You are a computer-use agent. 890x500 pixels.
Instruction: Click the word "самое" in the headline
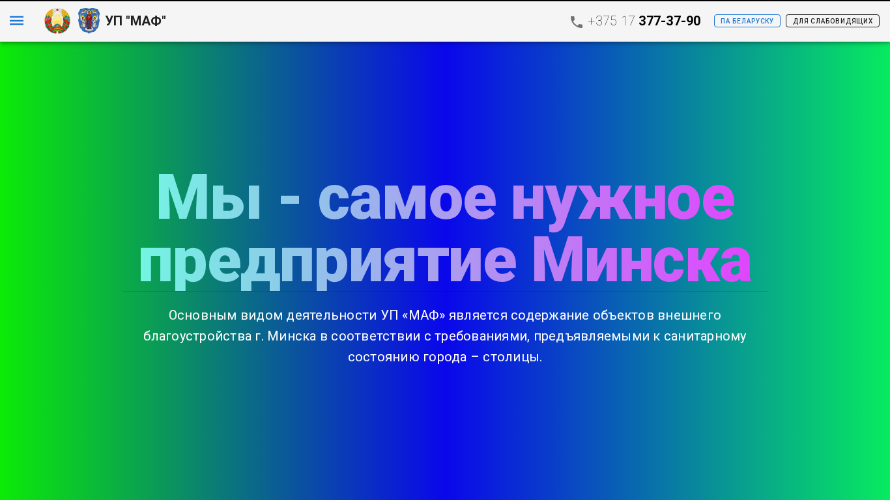(x=407, y=199)
